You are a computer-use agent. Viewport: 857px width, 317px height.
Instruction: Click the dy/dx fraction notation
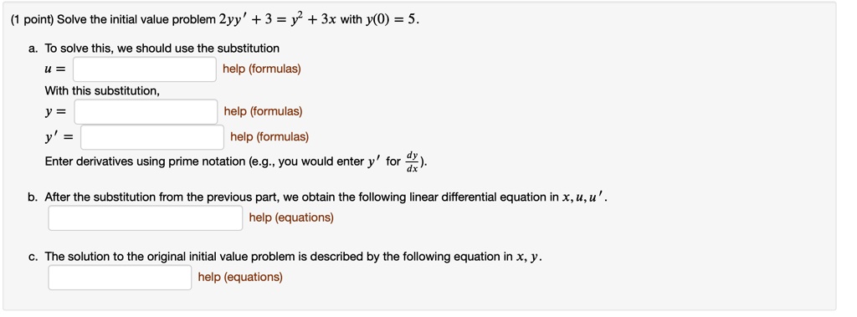(x=412, y=161)
